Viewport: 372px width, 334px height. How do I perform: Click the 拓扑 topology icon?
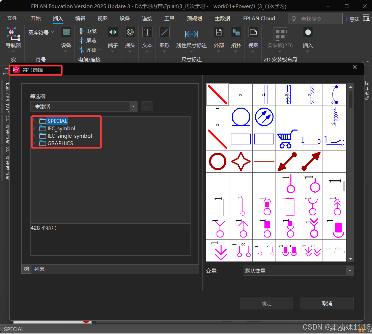pos(236,32)
